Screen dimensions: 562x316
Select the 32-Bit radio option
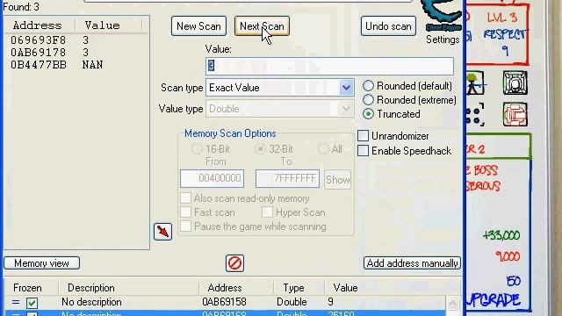point(260,148)
